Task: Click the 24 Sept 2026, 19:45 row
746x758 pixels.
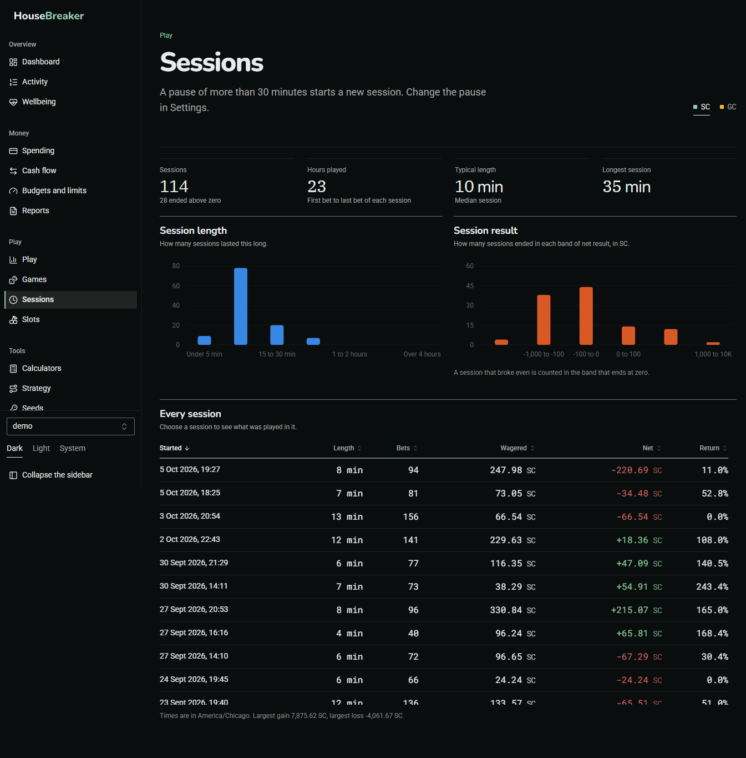Action: [x=444, y=680]
